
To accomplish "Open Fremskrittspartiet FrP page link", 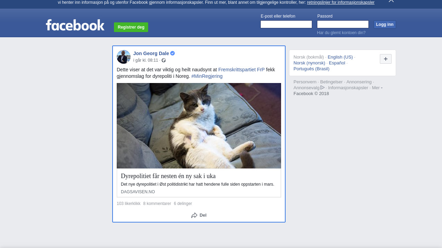I will pyautogui.click(x=241, y=70).
